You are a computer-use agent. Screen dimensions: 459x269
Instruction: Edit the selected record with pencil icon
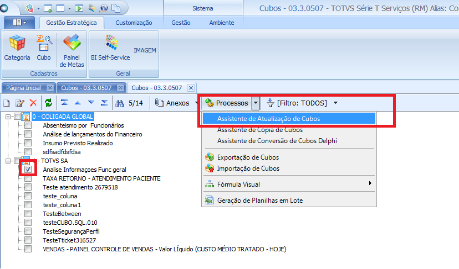[20, 103]
